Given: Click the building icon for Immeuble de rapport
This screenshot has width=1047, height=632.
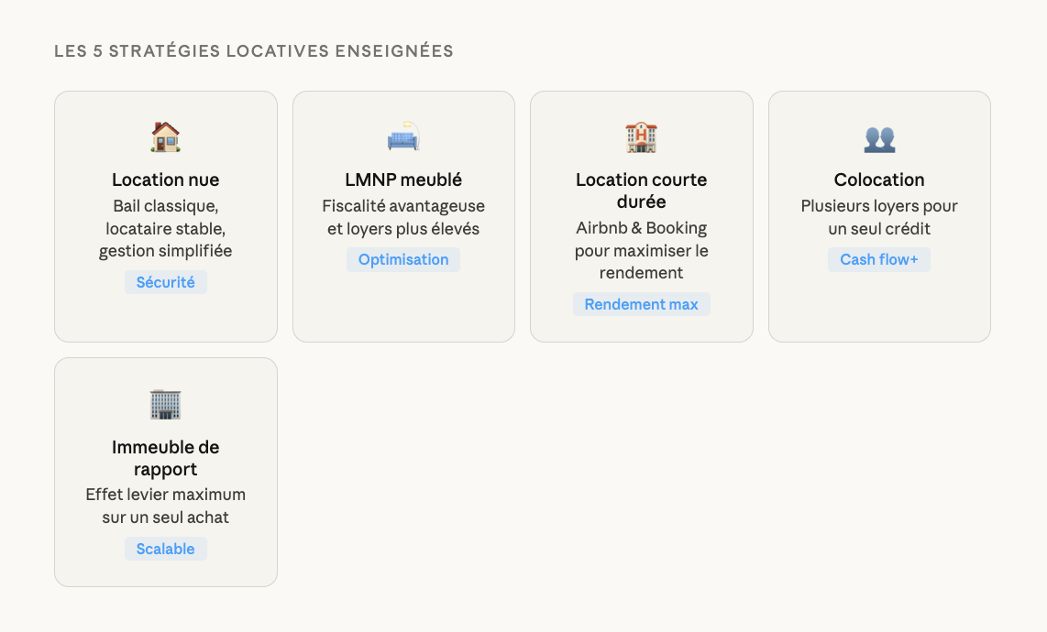Looking at the screenshot, I should click(166, 404).
